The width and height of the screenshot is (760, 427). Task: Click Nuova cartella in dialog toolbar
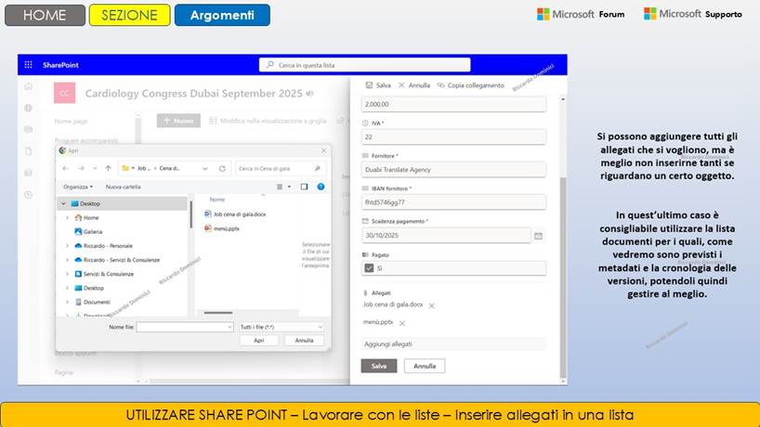coord(124,187)
